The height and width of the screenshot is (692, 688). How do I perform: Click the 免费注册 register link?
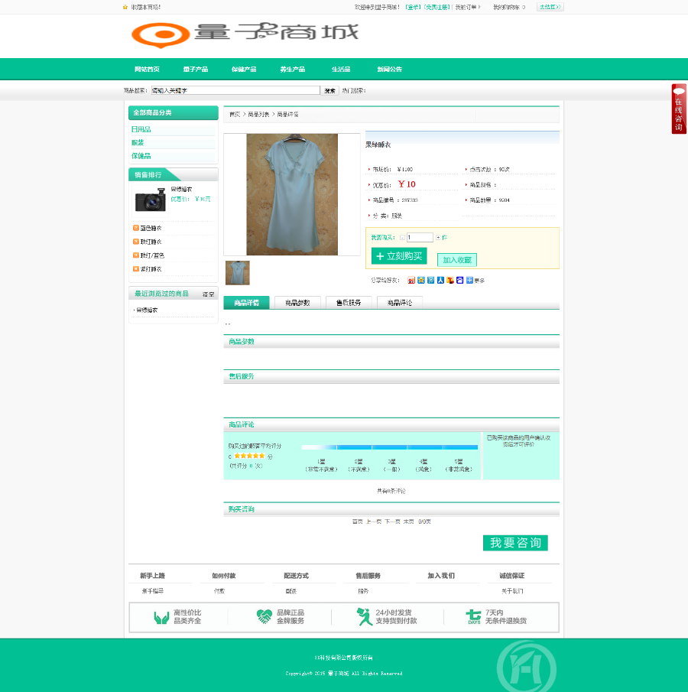point(437,7)
